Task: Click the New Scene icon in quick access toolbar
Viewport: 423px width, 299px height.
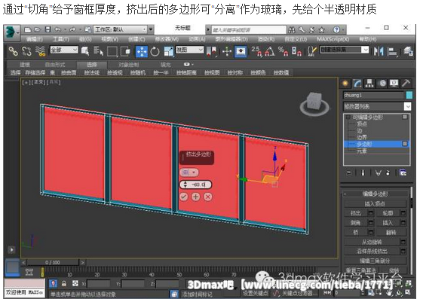Action: point(27,29)
